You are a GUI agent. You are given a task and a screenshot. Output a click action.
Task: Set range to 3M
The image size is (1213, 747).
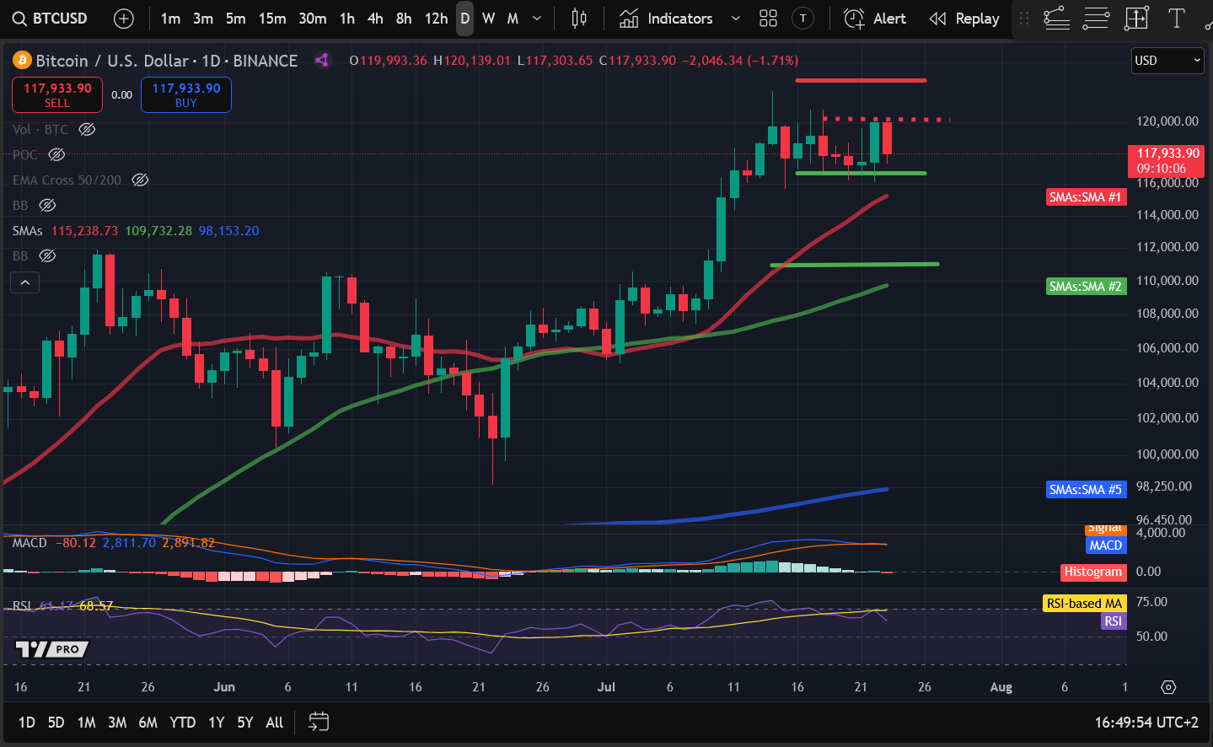(x=117, y=723)
